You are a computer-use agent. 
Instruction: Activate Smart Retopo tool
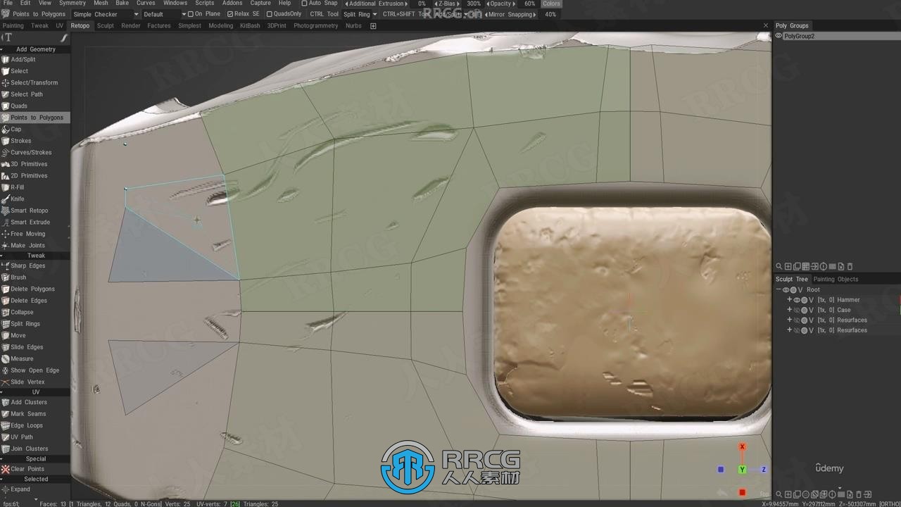click(x=35, y=211)
